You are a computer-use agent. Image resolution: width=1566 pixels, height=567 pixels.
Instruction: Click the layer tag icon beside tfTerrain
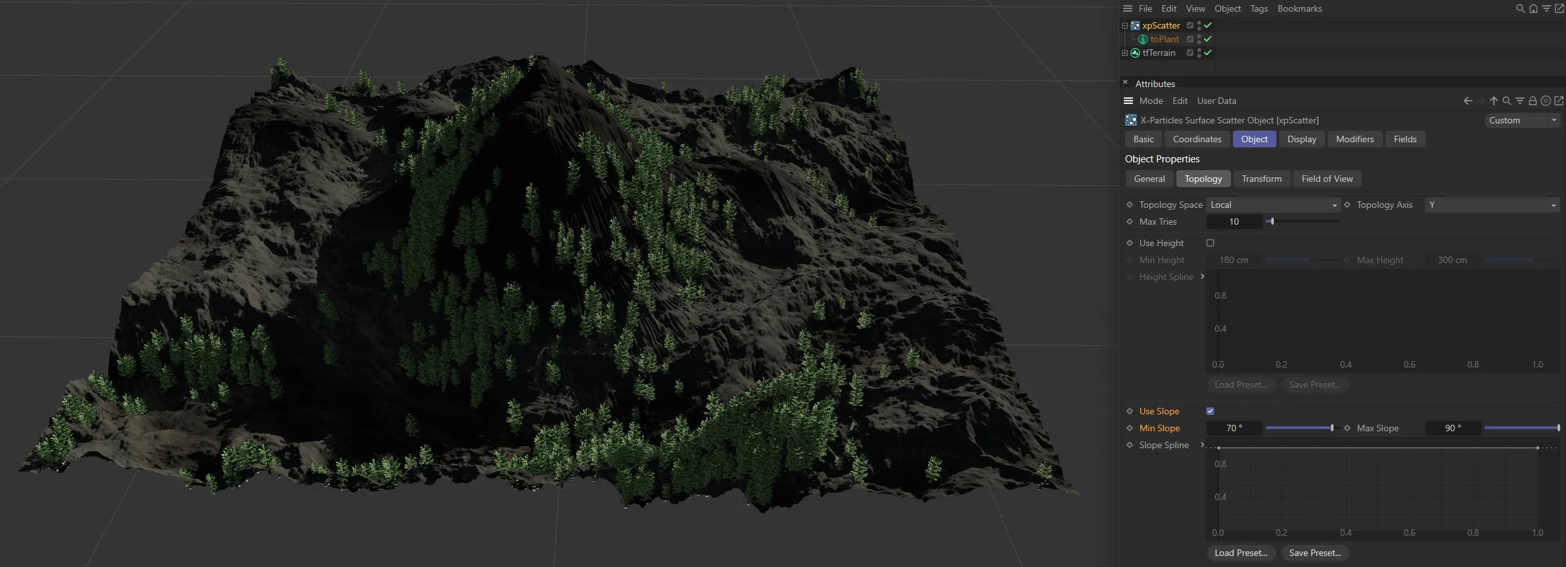click(x=1190, y=53)
